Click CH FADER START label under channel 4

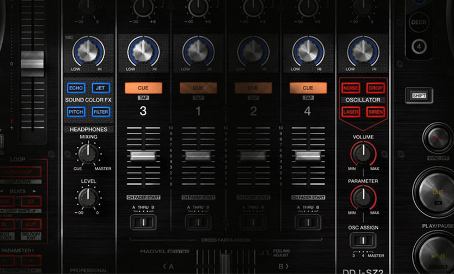coord(308,197)
